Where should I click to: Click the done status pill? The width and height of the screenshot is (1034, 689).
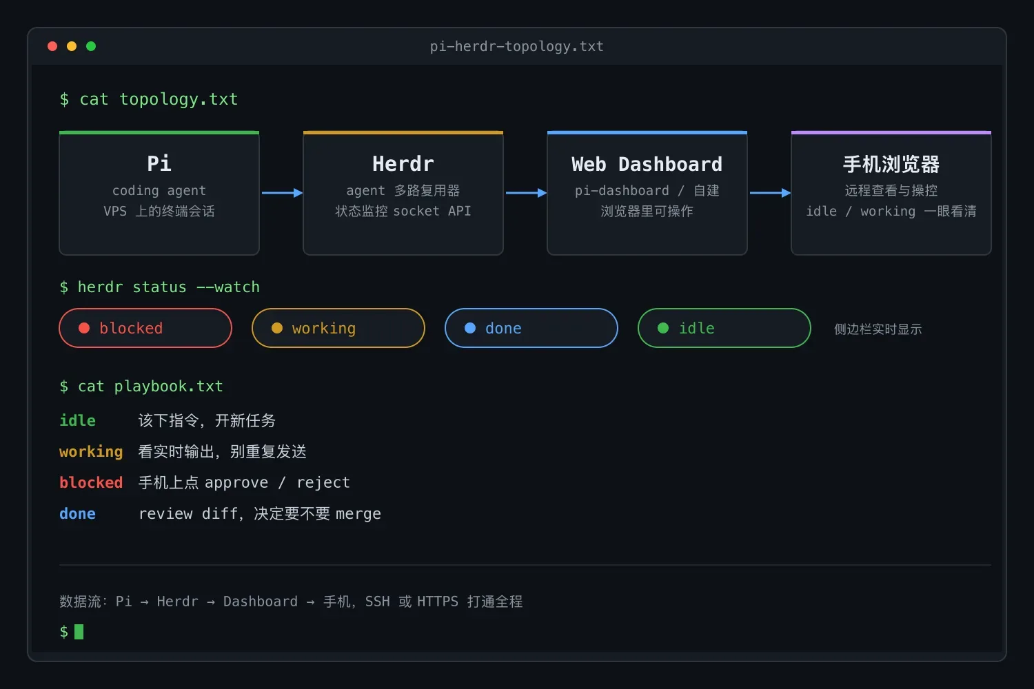click(x=531, y=328)
